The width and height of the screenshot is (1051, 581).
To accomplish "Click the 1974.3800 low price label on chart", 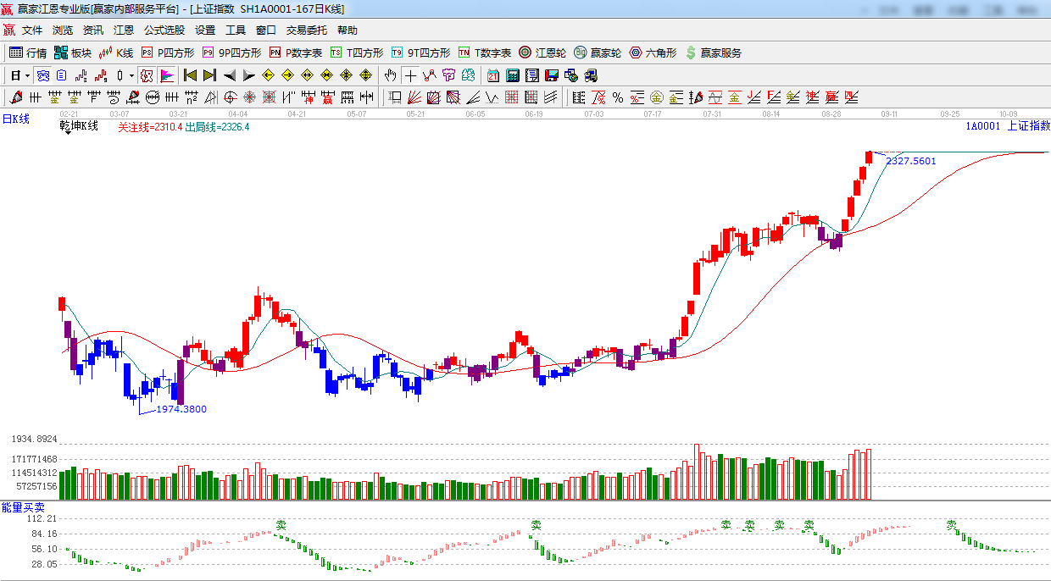I will [x=181, y=409].
